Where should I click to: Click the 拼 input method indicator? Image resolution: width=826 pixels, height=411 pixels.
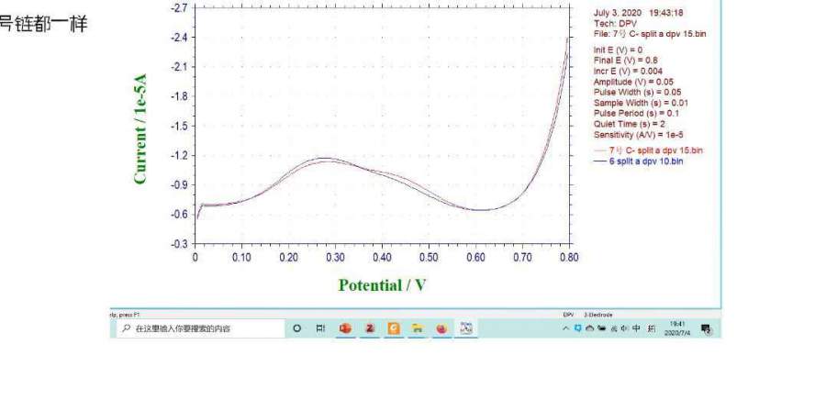(653, 328)
